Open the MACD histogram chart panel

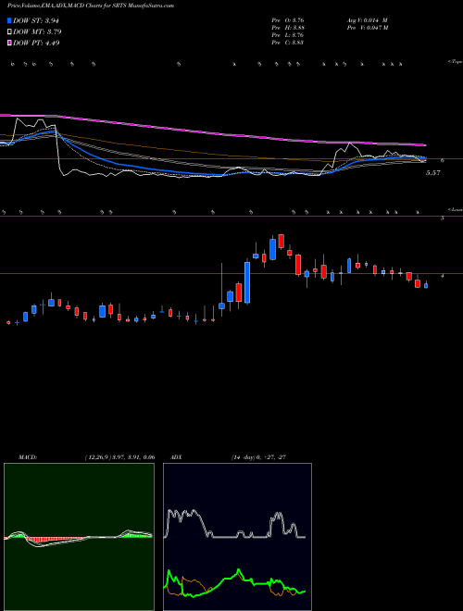79,537
